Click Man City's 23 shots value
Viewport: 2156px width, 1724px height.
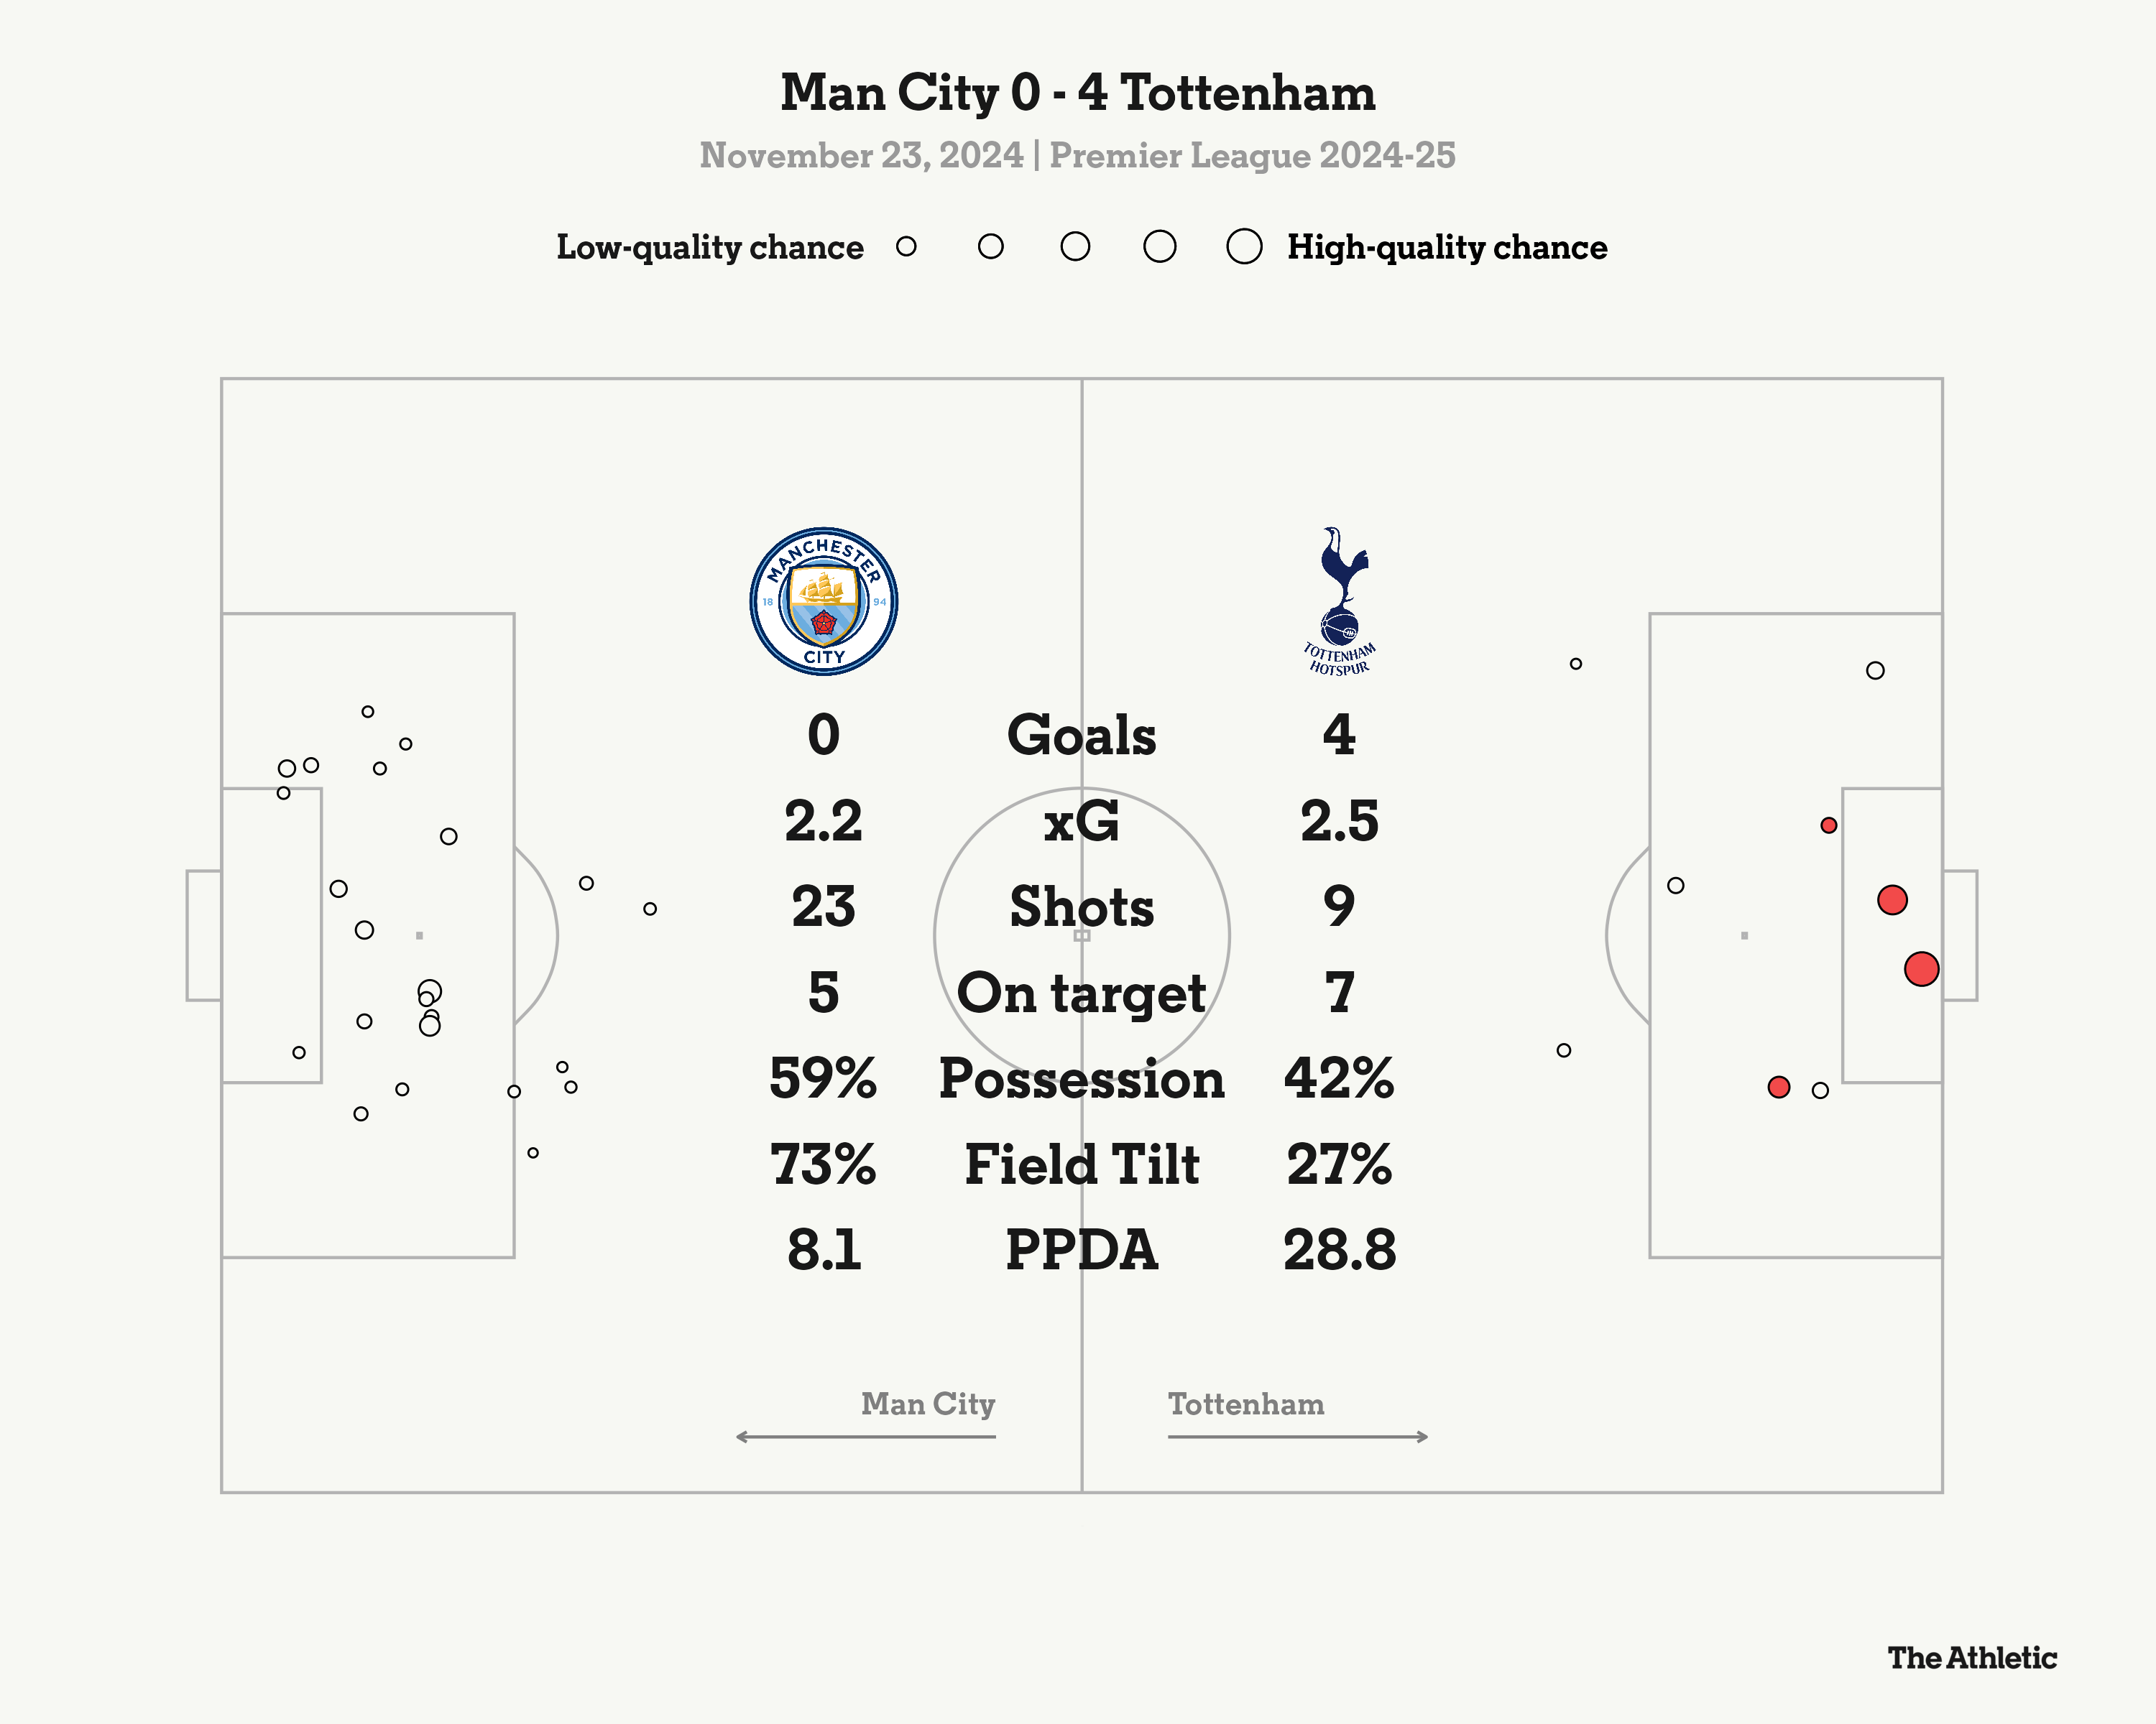pos(823,907)
